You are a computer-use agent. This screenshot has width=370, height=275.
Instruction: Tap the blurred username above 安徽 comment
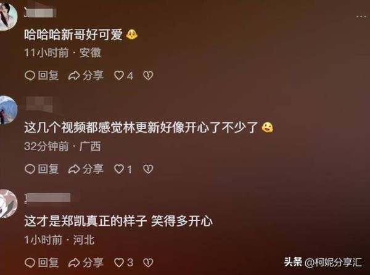pos(40,13)
